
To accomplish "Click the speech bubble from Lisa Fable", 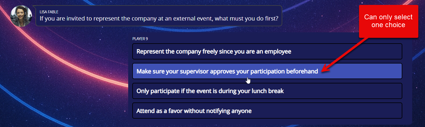I will 159,16.
